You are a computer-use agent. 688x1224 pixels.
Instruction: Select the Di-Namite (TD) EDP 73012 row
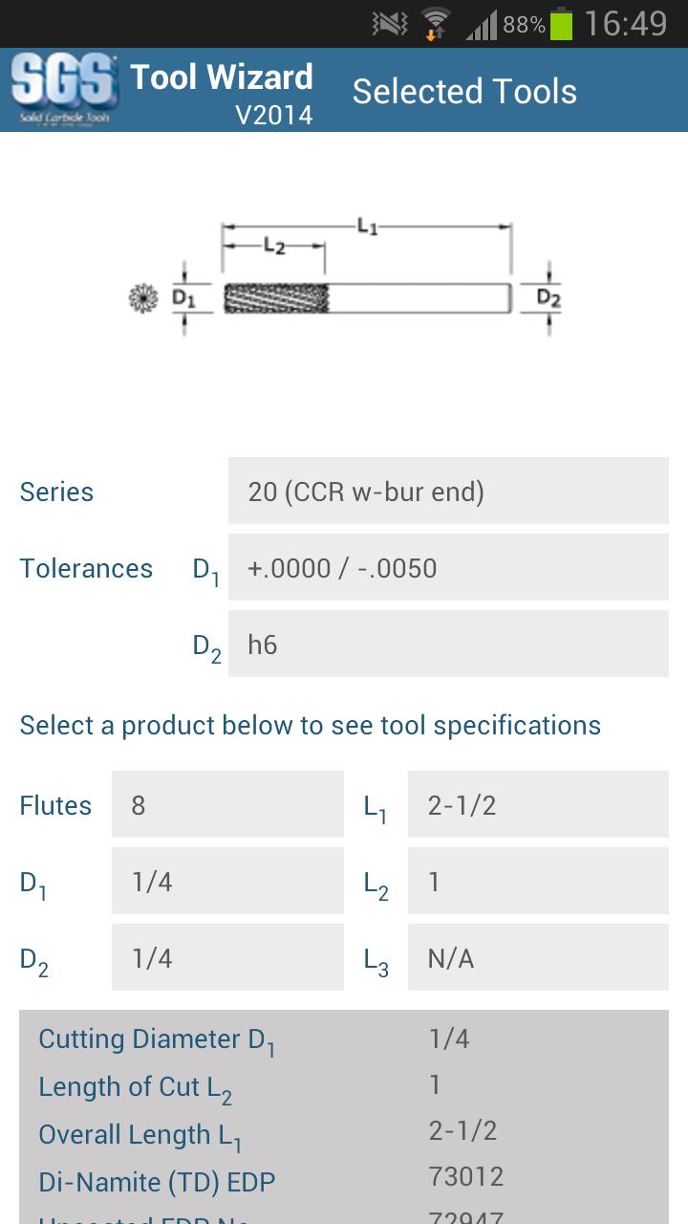tap(344, 1180)
